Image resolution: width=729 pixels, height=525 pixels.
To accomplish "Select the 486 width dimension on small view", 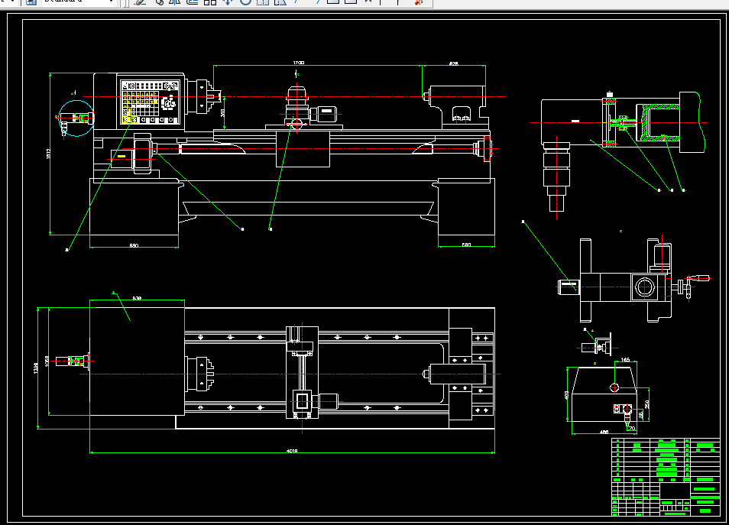I will (x=604, y=432).
